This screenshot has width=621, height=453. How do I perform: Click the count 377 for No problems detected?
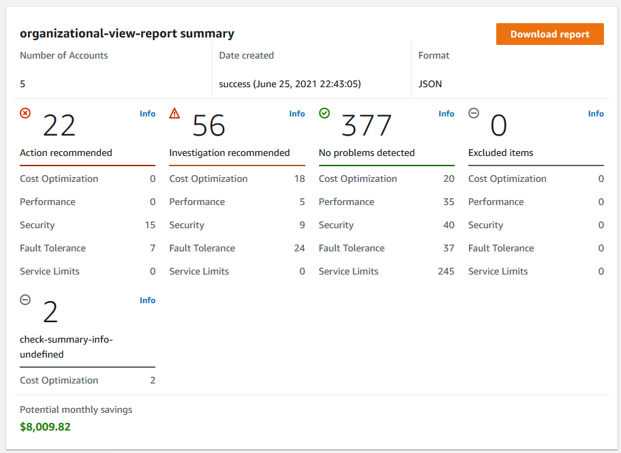click(x=366, y=126)
